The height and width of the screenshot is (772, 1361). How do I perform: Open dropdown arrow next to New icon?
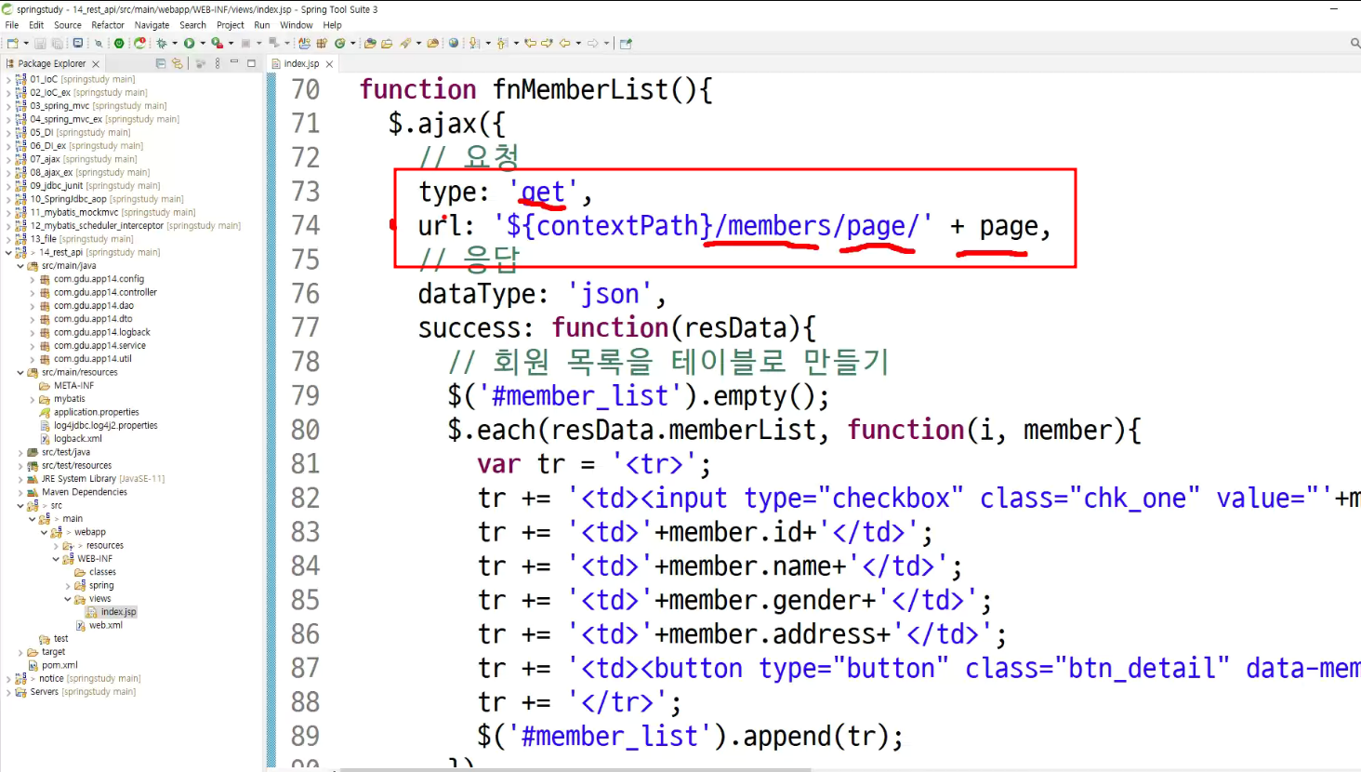[x=25, y=43]
